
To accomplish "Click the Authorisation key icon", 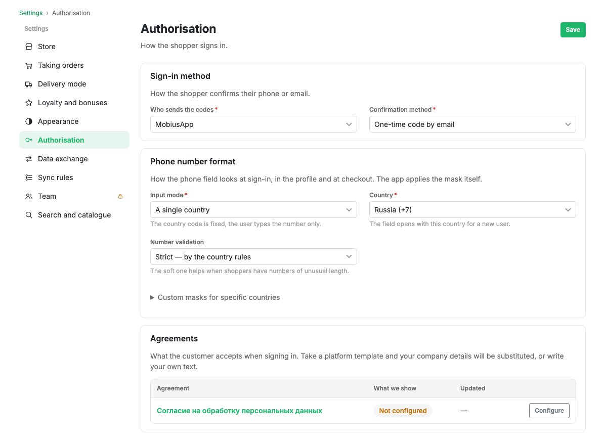I will pos(29,141).
